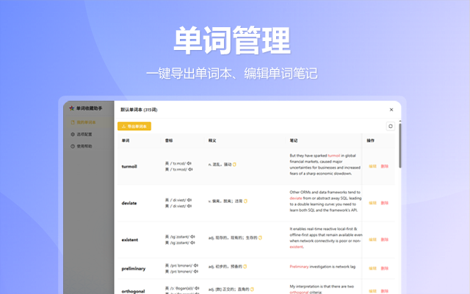Delete the preliminary entry via 删除
Screen dimensions: 470x294
[385, 268]
